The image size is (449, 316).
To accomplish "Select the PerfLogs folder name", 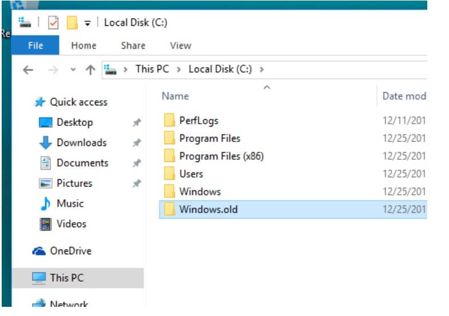I will click(x=198, y=121).
